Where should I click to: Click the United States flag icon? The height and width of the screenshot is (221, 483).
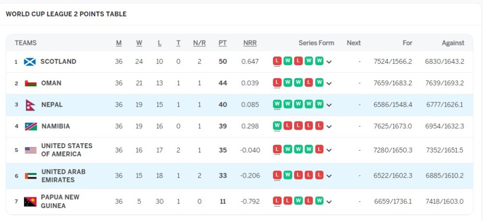click(x=31, y=150)
